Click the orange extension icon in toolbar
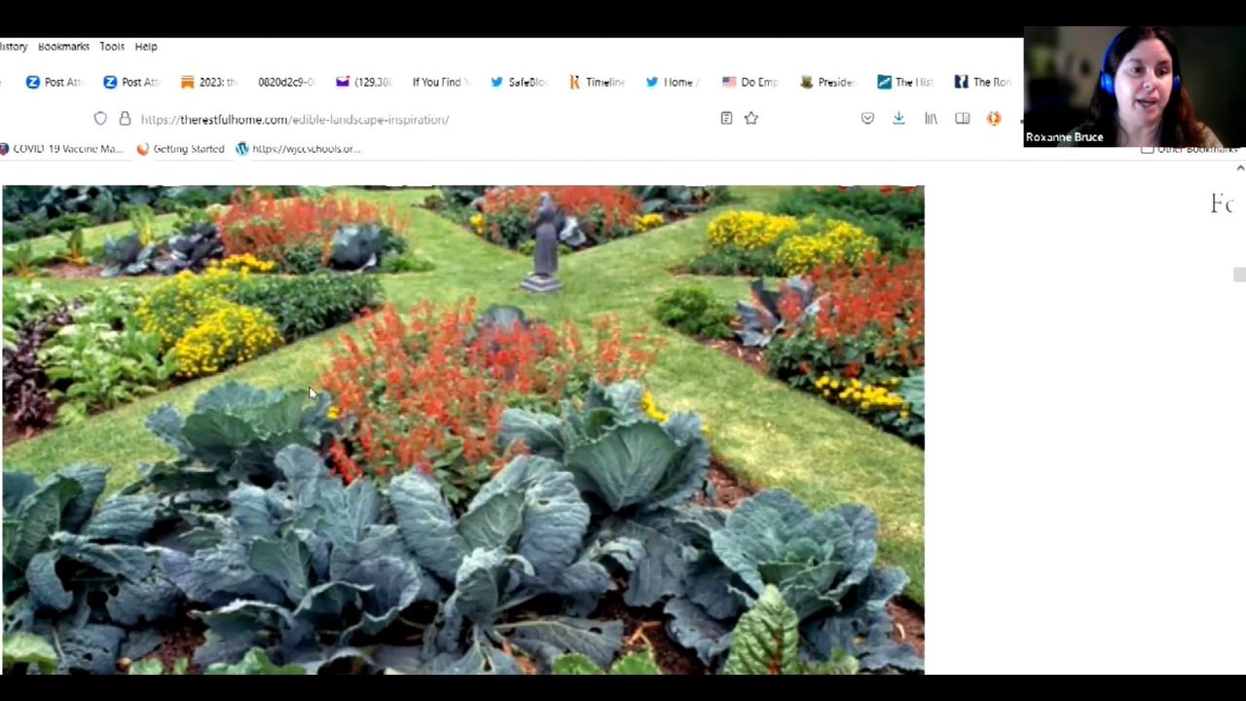This screenshot has height=701, width=1246. pos(993,119)
